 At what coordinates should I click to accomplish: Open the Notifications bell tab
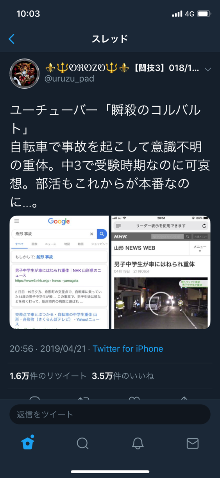point(138,443)
